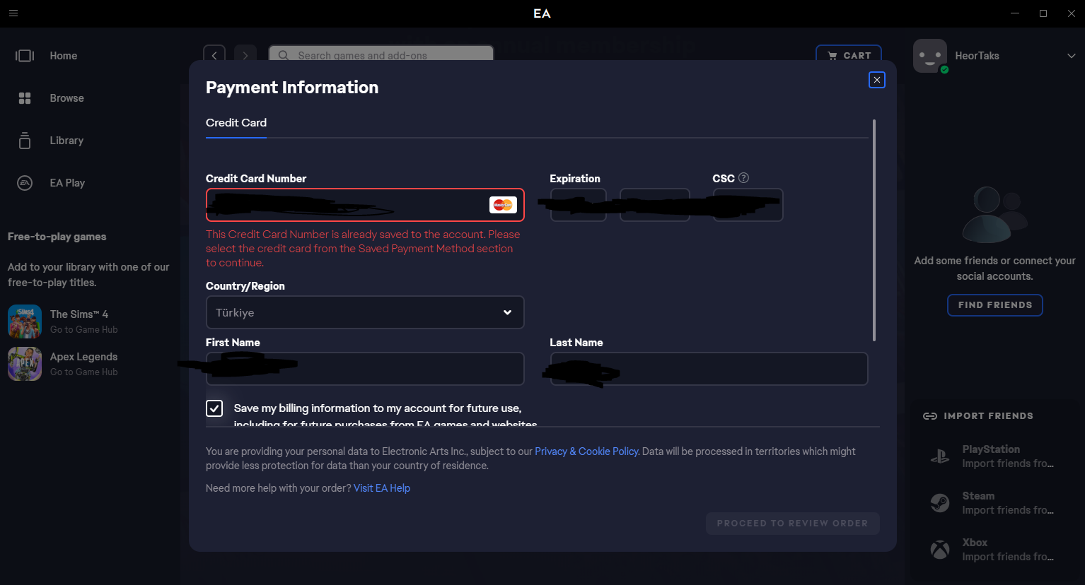Click the Home sidebar icon

click(25, 56)
